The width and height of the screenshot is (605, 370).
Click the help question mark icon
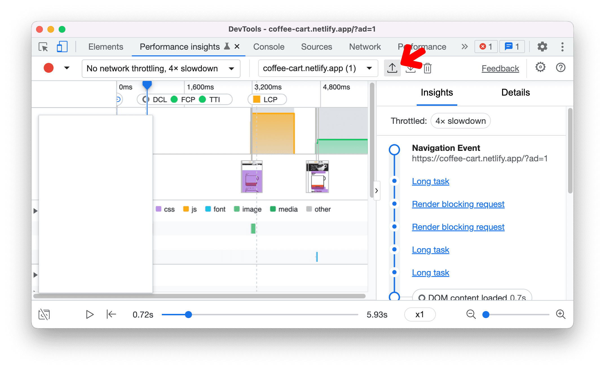pyautogui.click(x=560, y=68)
